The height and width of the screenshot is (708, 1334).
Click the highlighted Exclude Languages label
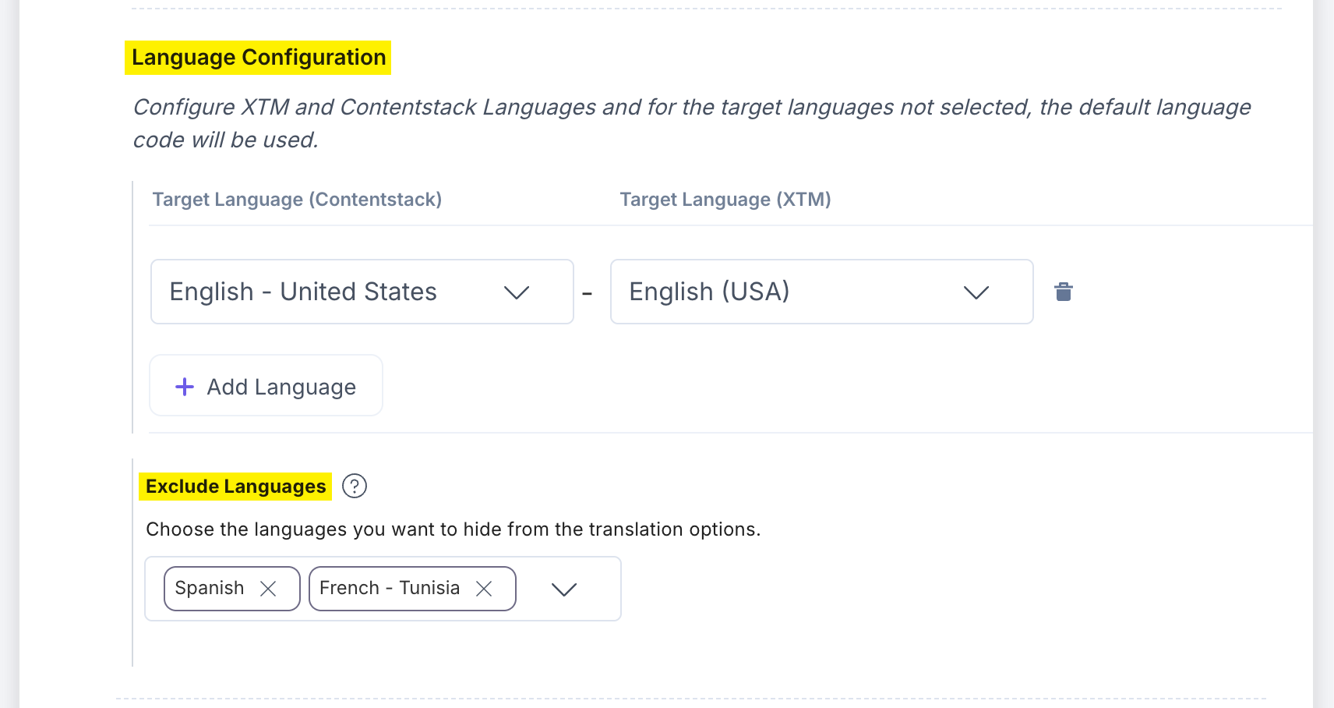point(235,486)
